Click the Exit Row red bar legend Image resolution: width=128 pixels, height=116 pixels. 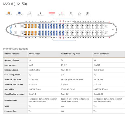(52, 13)
